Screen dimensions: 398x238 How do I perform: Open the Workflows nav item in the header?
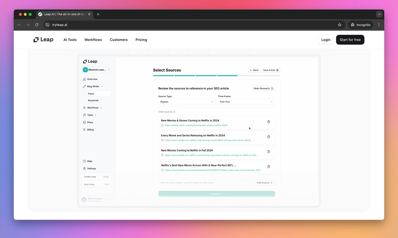tap(93, 40)
